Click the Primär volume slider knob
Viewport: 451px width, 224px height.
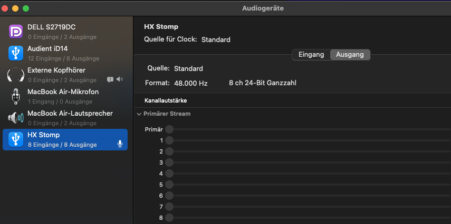click(169, 129)
